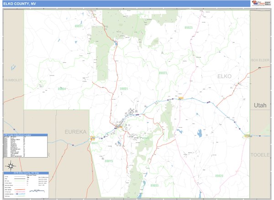Select ZIP code label 89801
Image resolution: width=274 pixels, height=200 pixels.
click(x=123, y=89)
